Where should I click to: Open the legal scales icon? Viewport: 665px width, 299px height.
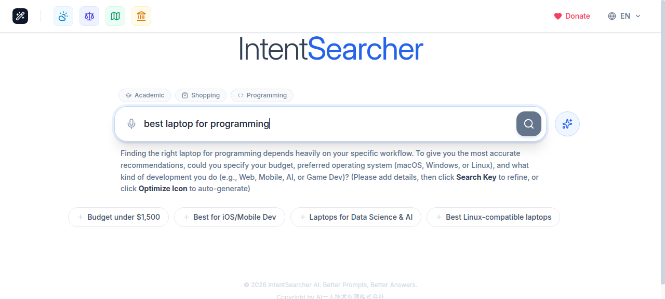coord(89,16)
